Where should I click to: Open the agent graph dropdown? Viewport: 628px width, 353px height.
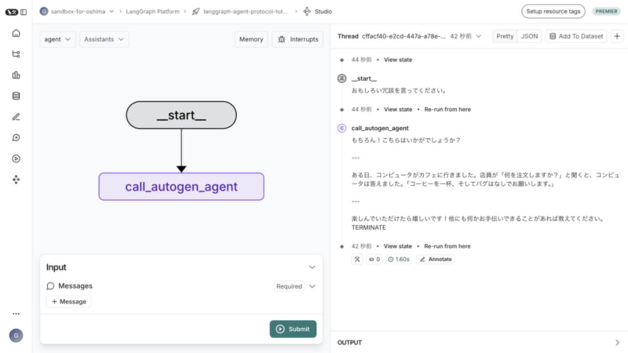point(57,39)
